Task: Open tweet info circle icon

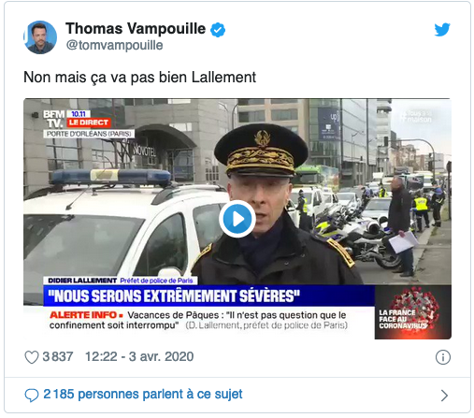Action: (x=443, y=357)
